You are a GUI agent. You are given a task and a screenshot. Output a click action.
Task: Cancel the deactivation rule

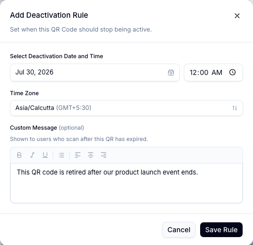tap(179, 230)
